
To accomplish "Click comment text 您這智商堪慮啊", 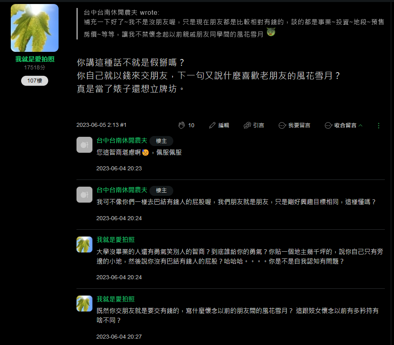I will [119, 152].
